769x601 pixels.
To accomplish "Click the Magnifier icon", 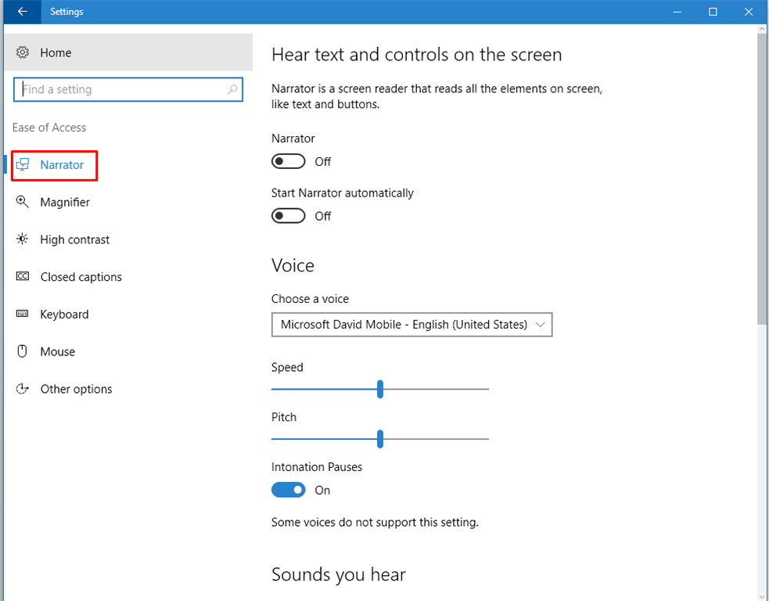I will tap(22, 202).
